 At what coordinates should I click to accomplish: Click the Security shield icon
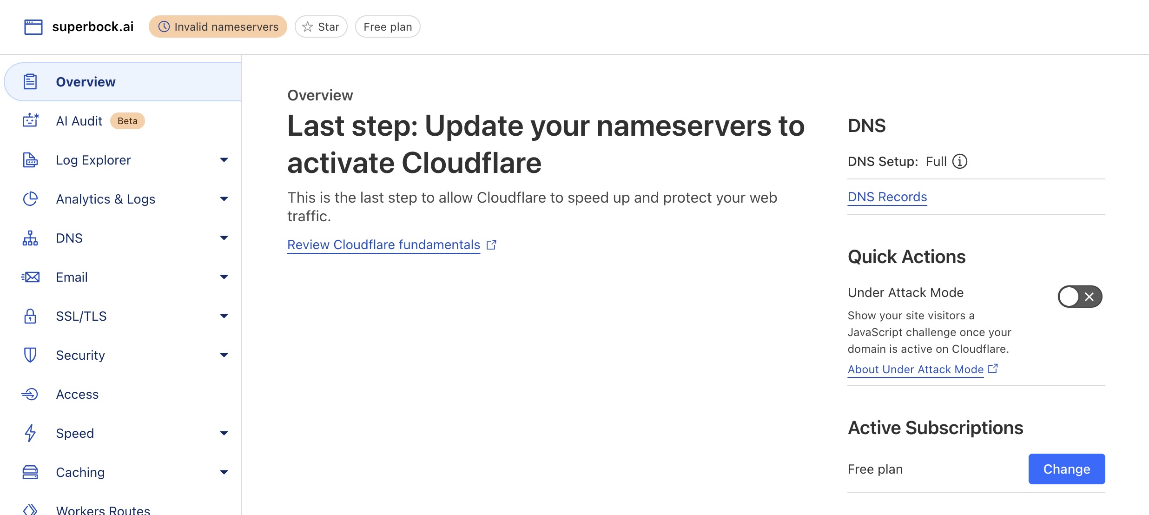[30, 355]
